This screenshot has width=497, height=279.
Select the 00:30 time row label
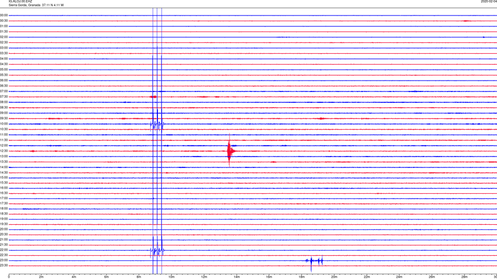[4, 21]
